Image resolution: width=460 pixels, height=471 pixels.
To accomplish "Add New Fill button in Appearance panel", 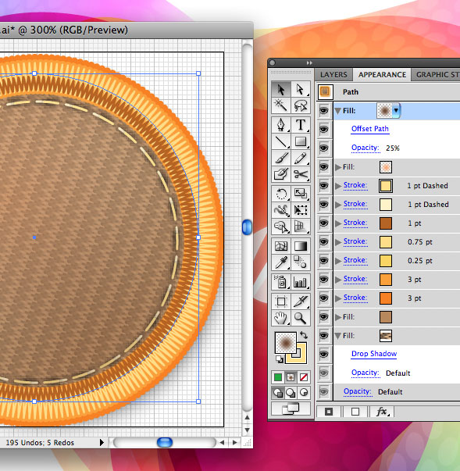I will [x=355, y=412].
